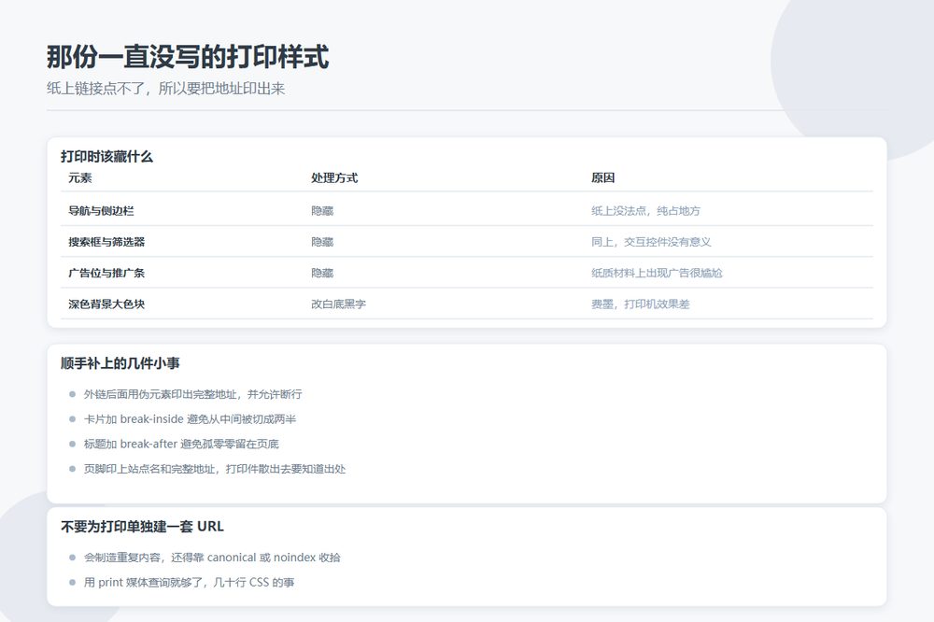Click bullet 用 print 媒体查询就够了
The width and height of the screenshot is (934, 622).
coord(189,582)
